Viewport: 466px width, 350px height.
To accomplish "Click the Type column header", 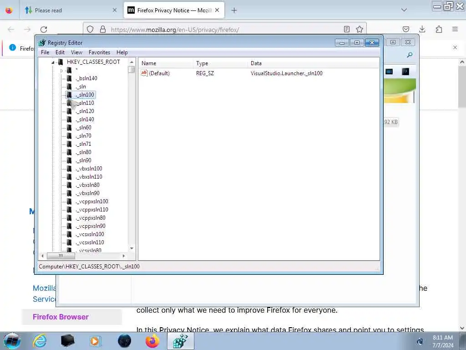I will [220, 63].
